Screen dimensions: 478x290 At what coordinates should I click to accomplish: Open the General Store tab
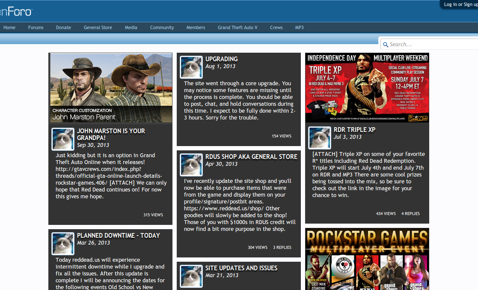tap(98, 27)
